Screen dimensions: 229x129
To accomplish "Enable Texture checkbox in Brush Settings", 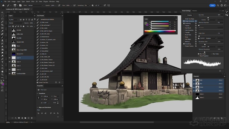I will (x=184, y=26).
